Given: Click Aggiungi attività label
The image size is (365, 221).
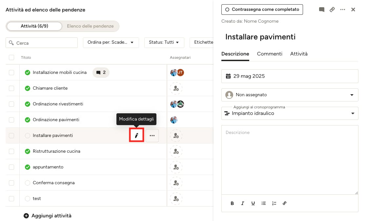Looking at the screenshot, I should coord(51,216).
